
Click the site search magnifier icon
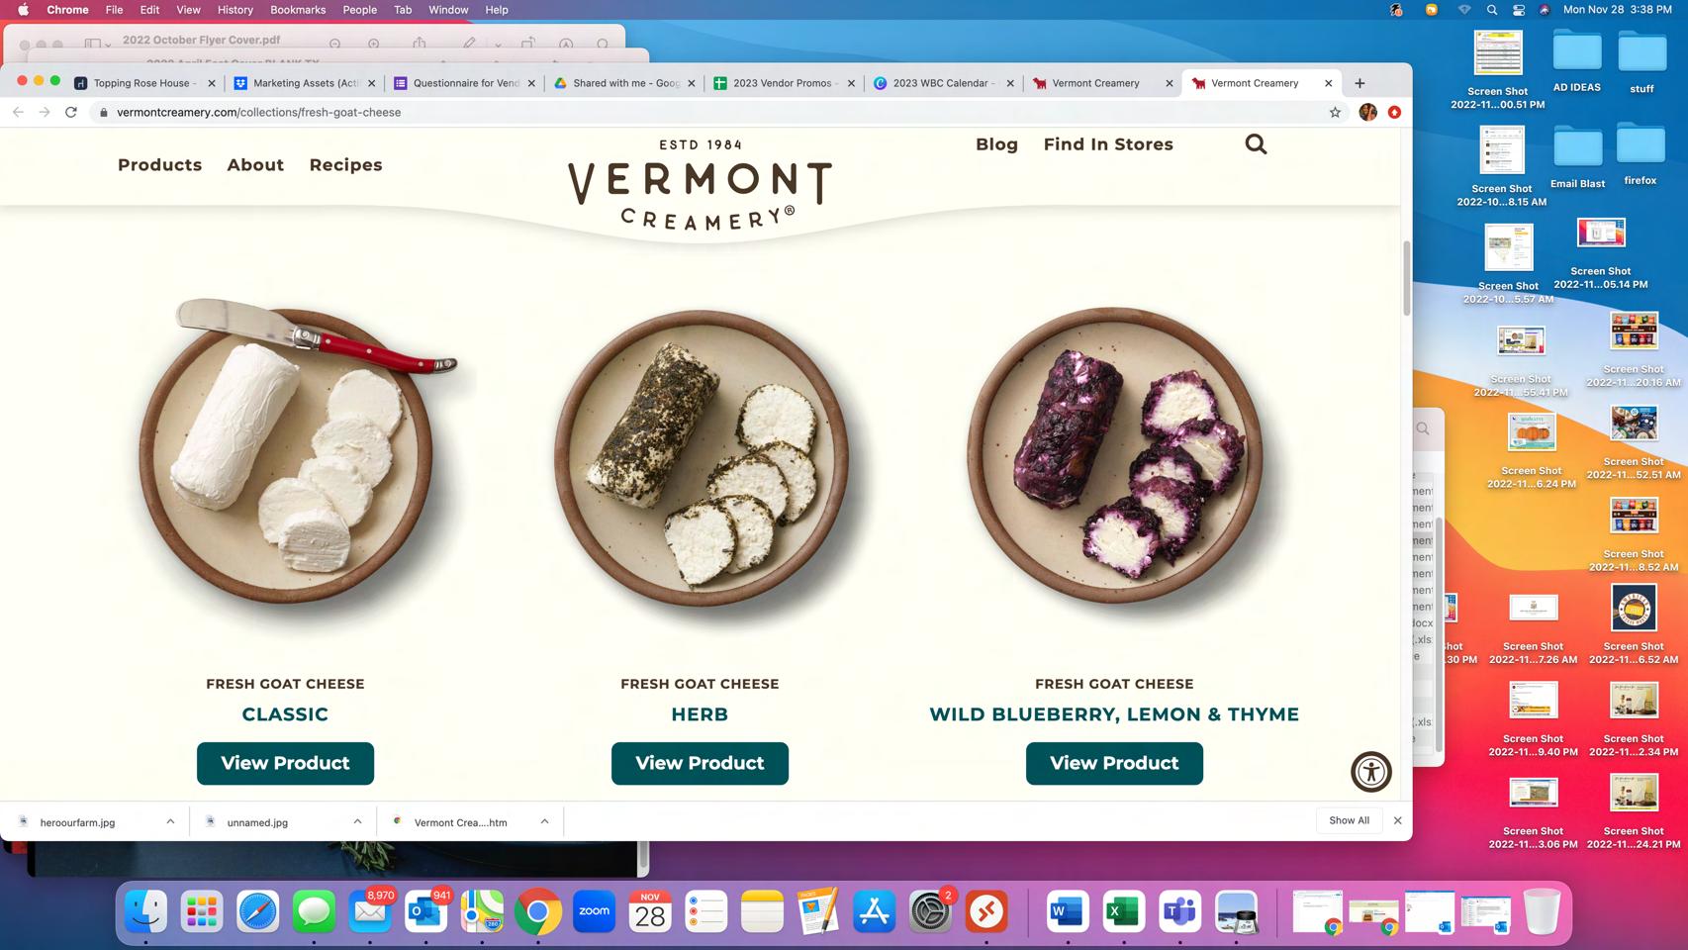pyautogui.click(x=1256, y=144)
